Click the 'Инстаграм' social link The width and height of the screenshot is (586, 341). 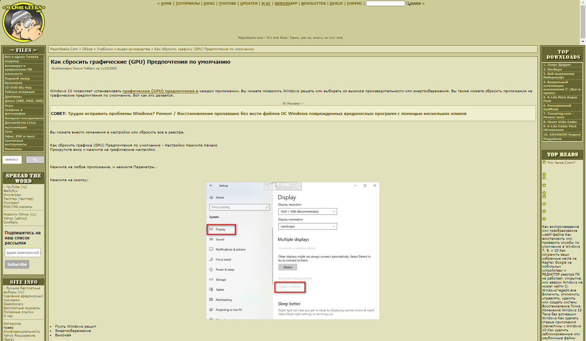coord(12,194)
